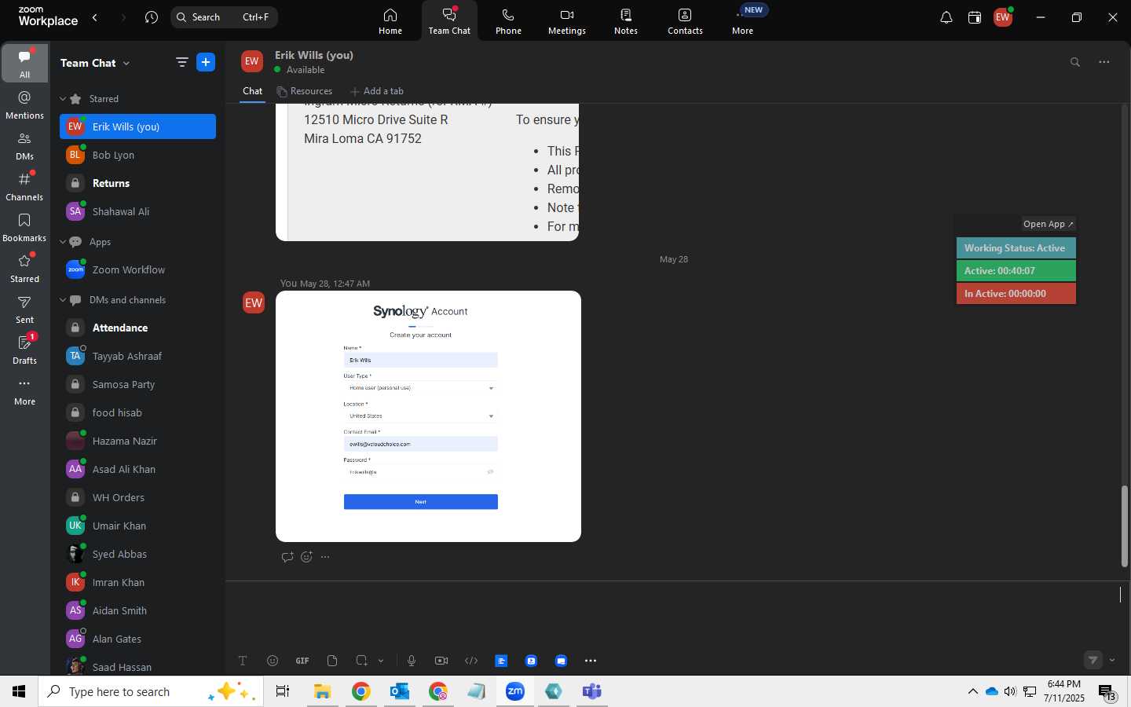Open the history clock icon
Screen dimensions: 1131x707
[x=152, y=17]
